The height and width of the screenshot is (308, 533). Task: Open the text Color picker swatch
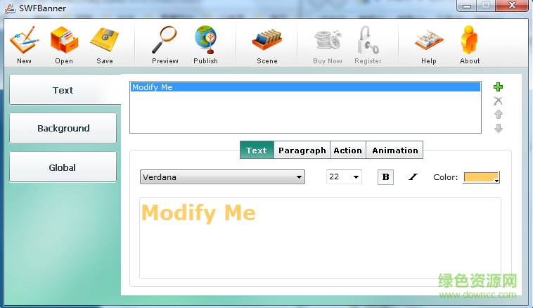click(481, 177)
